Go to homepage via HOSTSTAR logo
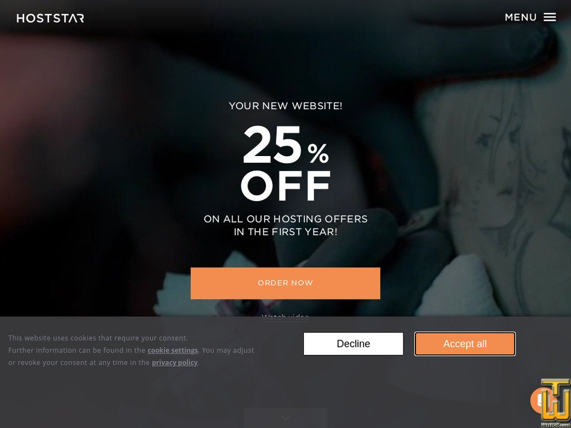The image size is (571, 428). (x=50, y=18)
